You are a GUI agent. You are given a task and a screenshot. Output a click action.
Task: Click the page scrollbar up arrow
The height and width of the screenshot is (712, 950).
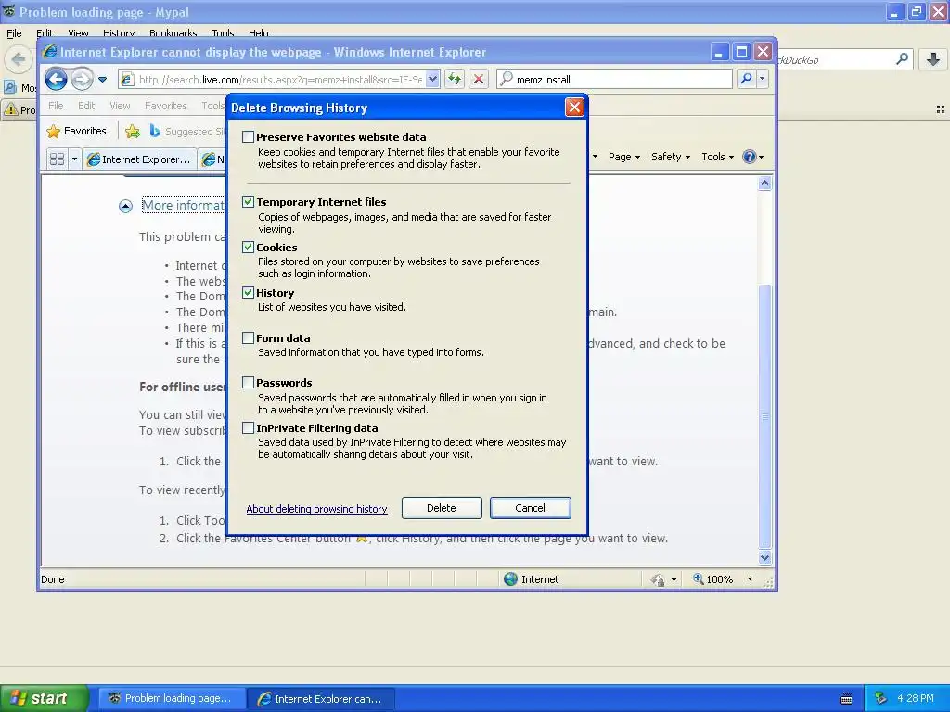coord(764,184)
